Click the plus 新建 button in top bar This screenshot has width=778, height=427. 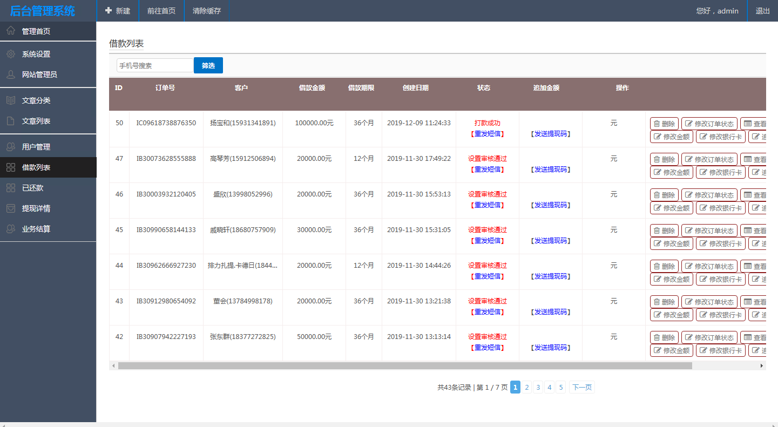click(x=118, y=11)
